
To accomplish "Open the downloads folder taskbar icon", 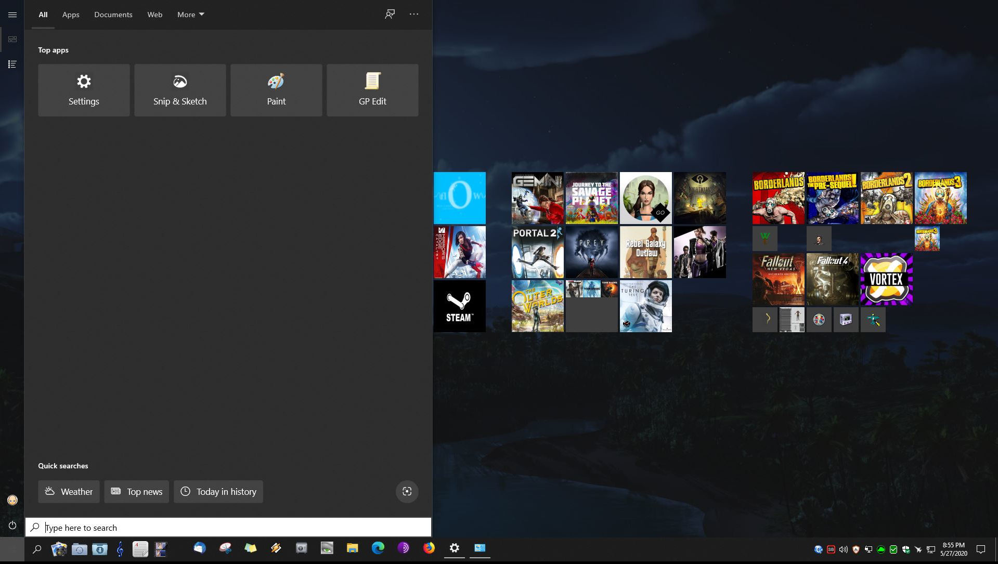I will click(99, 549).
